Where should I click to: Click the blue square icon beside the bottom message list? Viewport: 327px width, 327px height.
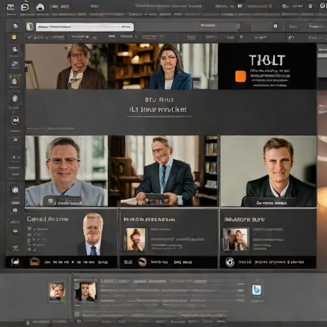pos(257,290)
